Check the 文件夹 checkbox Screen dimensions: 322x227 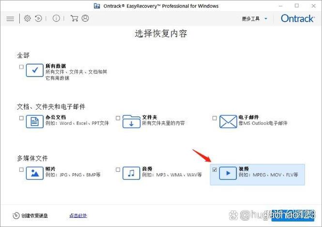(x=118, y=118)
